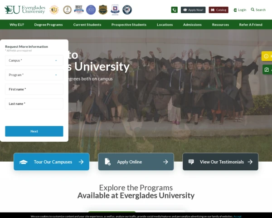Click the login arrow icon
272x218 pixels.
(235, 10)
